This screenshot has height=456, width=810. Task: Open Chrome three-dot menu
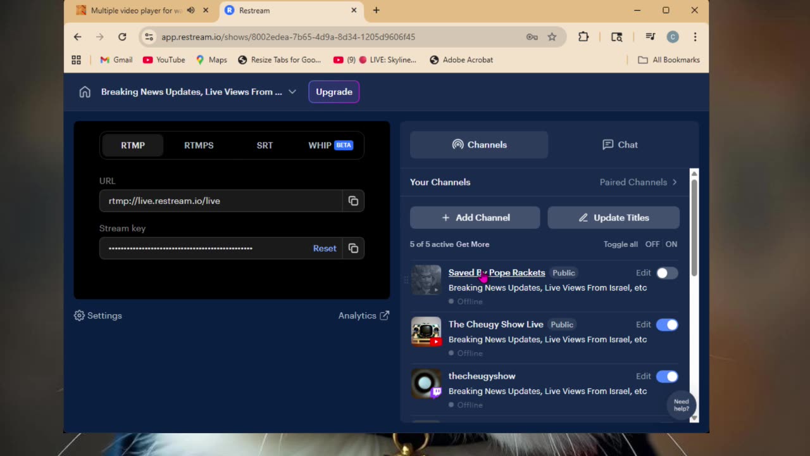695,37
